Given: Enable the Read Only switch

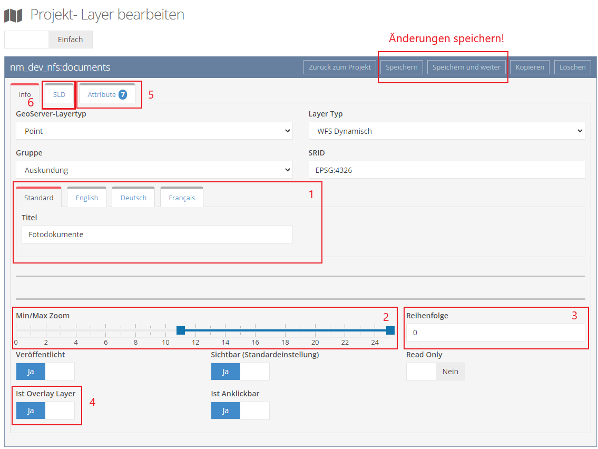Looking at the screenshot, I should 435,372.
